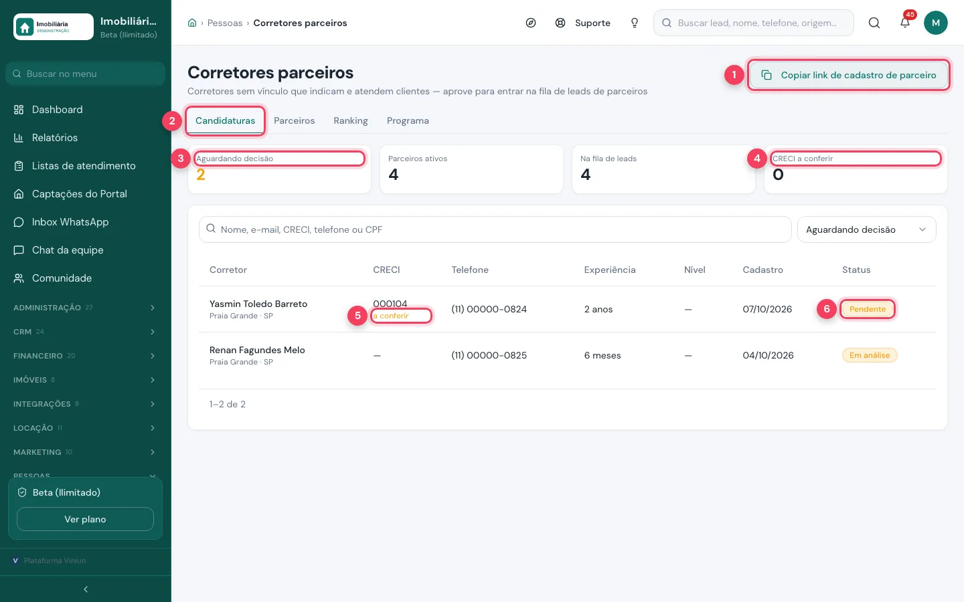Open Relatórios in the sidebar

tap(86, 138)
